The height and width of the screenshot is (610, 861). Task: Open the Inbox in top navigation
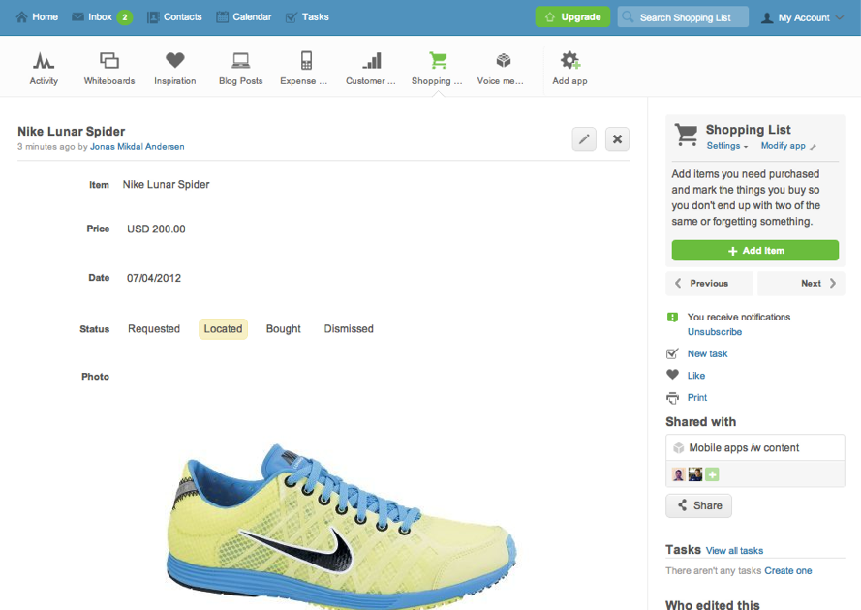tap(101, 17)
